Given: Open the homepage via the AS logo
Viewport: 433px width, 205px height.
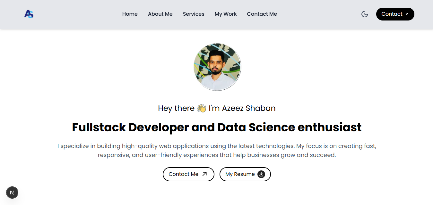Looking at the screenshot, I should point(29,14).
